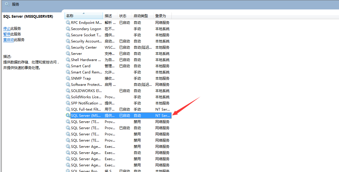Click 手动 in the Secondary Logon row
The height and width of the screenshot is (172, 339).
137,29
